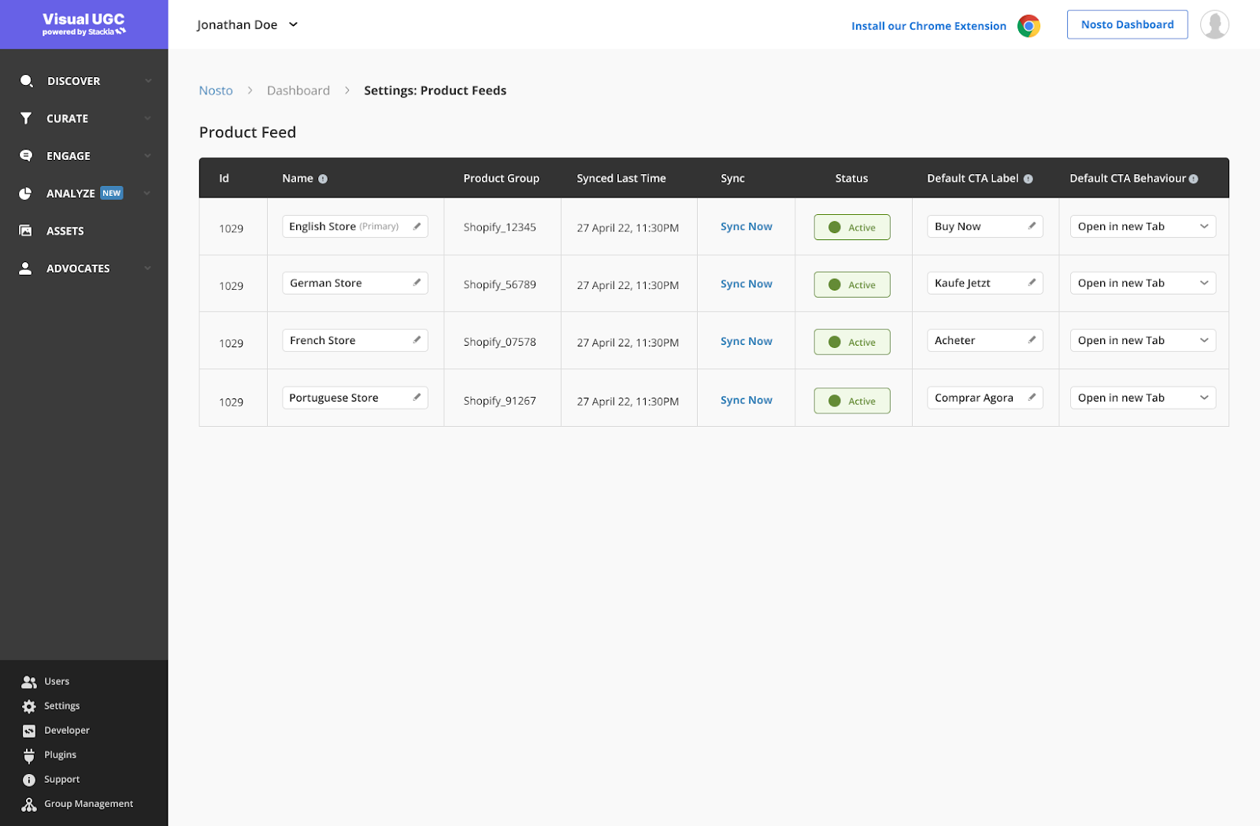This screenshot has height=826, width=1260.
Task: Click the Discover search icon in sidebar
Action: click(x=26, y=81)
